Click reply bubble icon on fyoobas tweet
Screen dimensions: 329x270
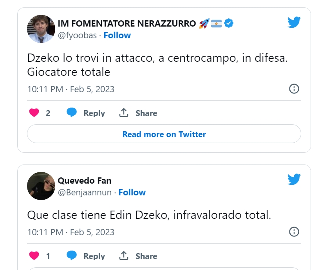click(72, 113)
